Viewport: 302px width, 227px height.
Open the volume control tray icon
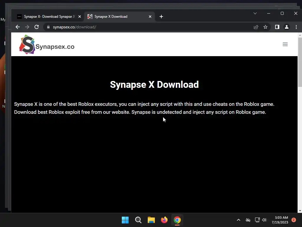264,220
